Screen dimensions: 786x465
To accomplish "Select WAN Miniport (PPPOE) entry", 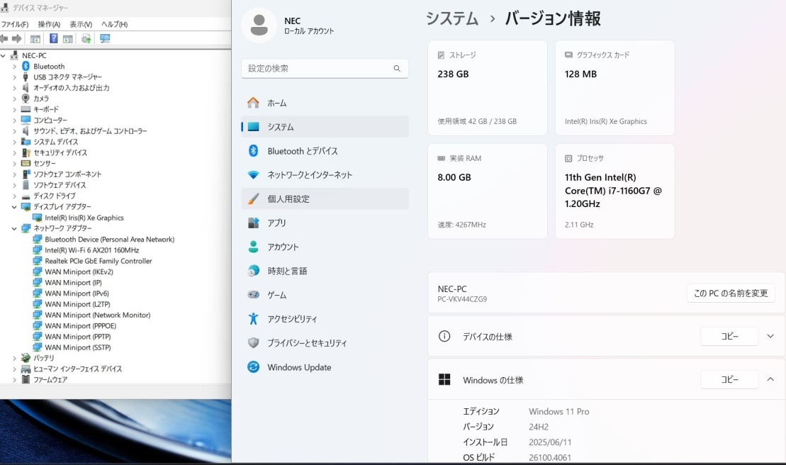I will 80,325.
